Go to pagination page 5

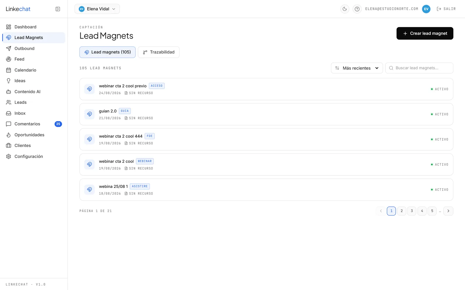pyautogui.click(x=432, y=211)
